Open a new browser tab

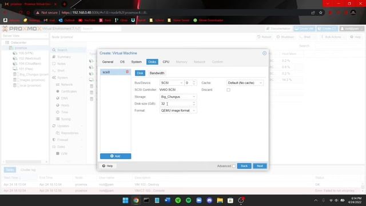point(65,4)
